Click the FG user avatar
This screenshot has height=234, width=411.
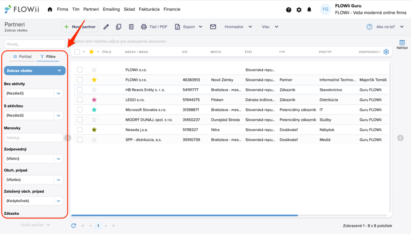(x=325, y=10)
